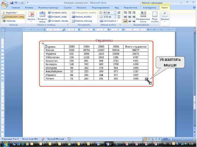Click Число слов word count indicator

[30, 139]
